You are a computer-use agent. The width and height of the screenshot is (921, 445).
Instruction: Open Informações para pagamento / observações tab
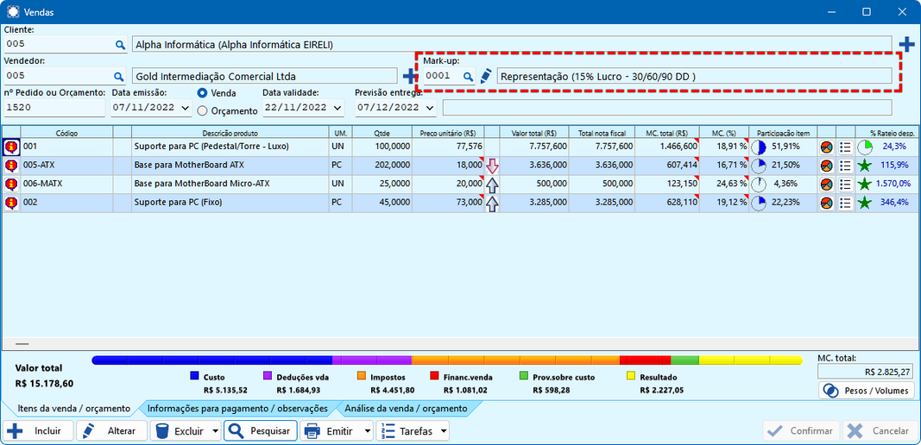(237, 408)
